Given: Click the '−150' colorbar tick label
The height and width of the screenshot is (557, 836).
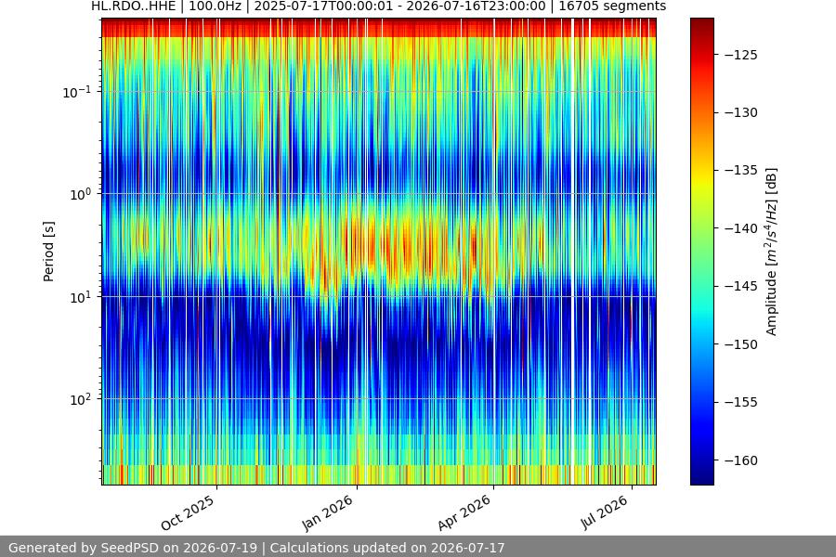Looking at the screenshot, I should point(740,344).
